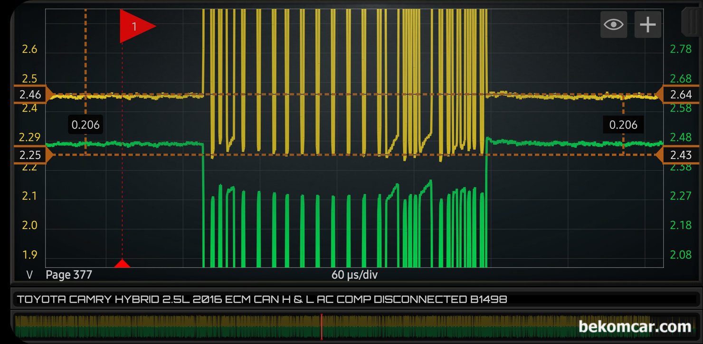Screen dimensions: 703x344
Task: Open the V units label
Action: pyautogui.click(x=29, y=275)
